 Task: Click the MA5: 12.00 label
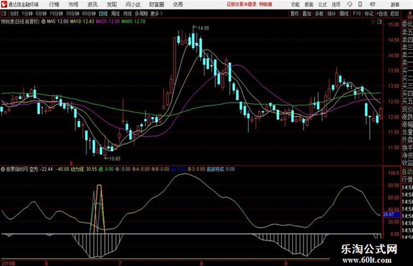click(x=57, y=21)
